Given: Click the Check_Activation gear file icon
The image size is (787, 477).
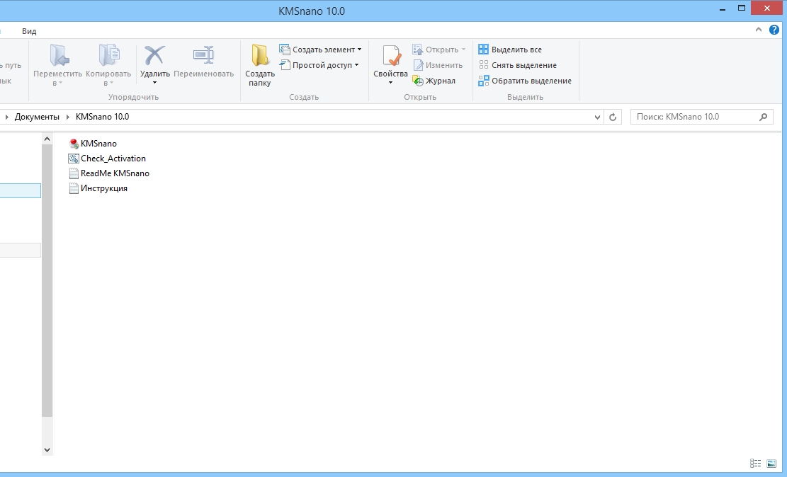Looking at the screenshot, I should point(74,159).
